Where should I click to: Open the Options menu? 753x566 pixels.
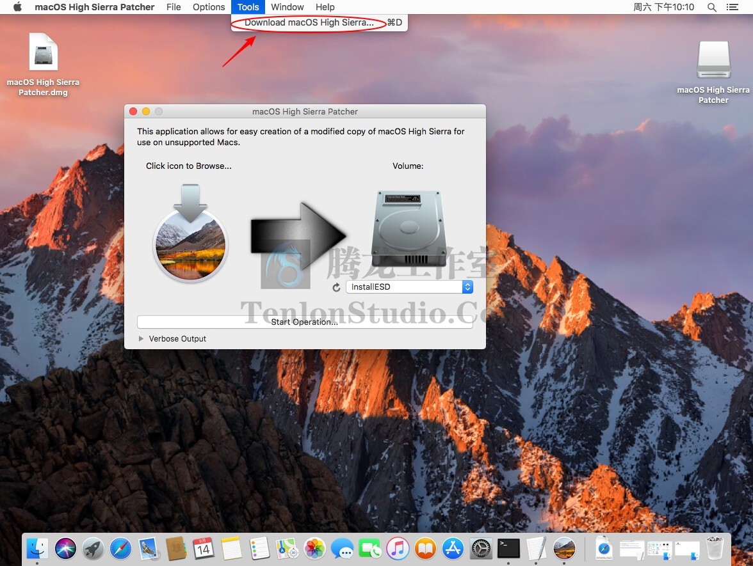click(x=209, y=7)
